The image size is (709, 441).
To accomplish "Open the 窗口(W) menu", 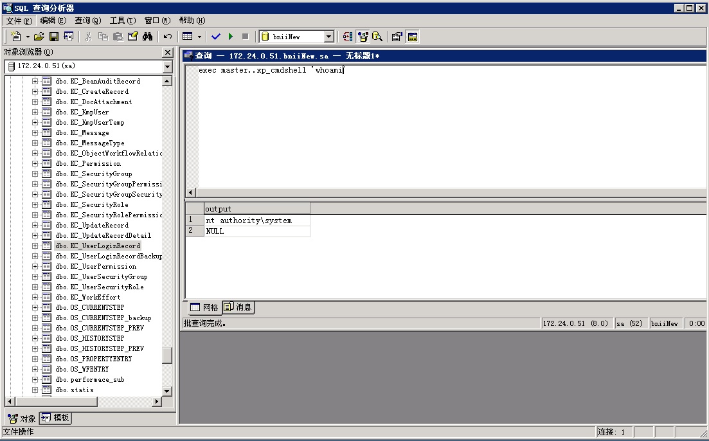I will coord(157,21).
